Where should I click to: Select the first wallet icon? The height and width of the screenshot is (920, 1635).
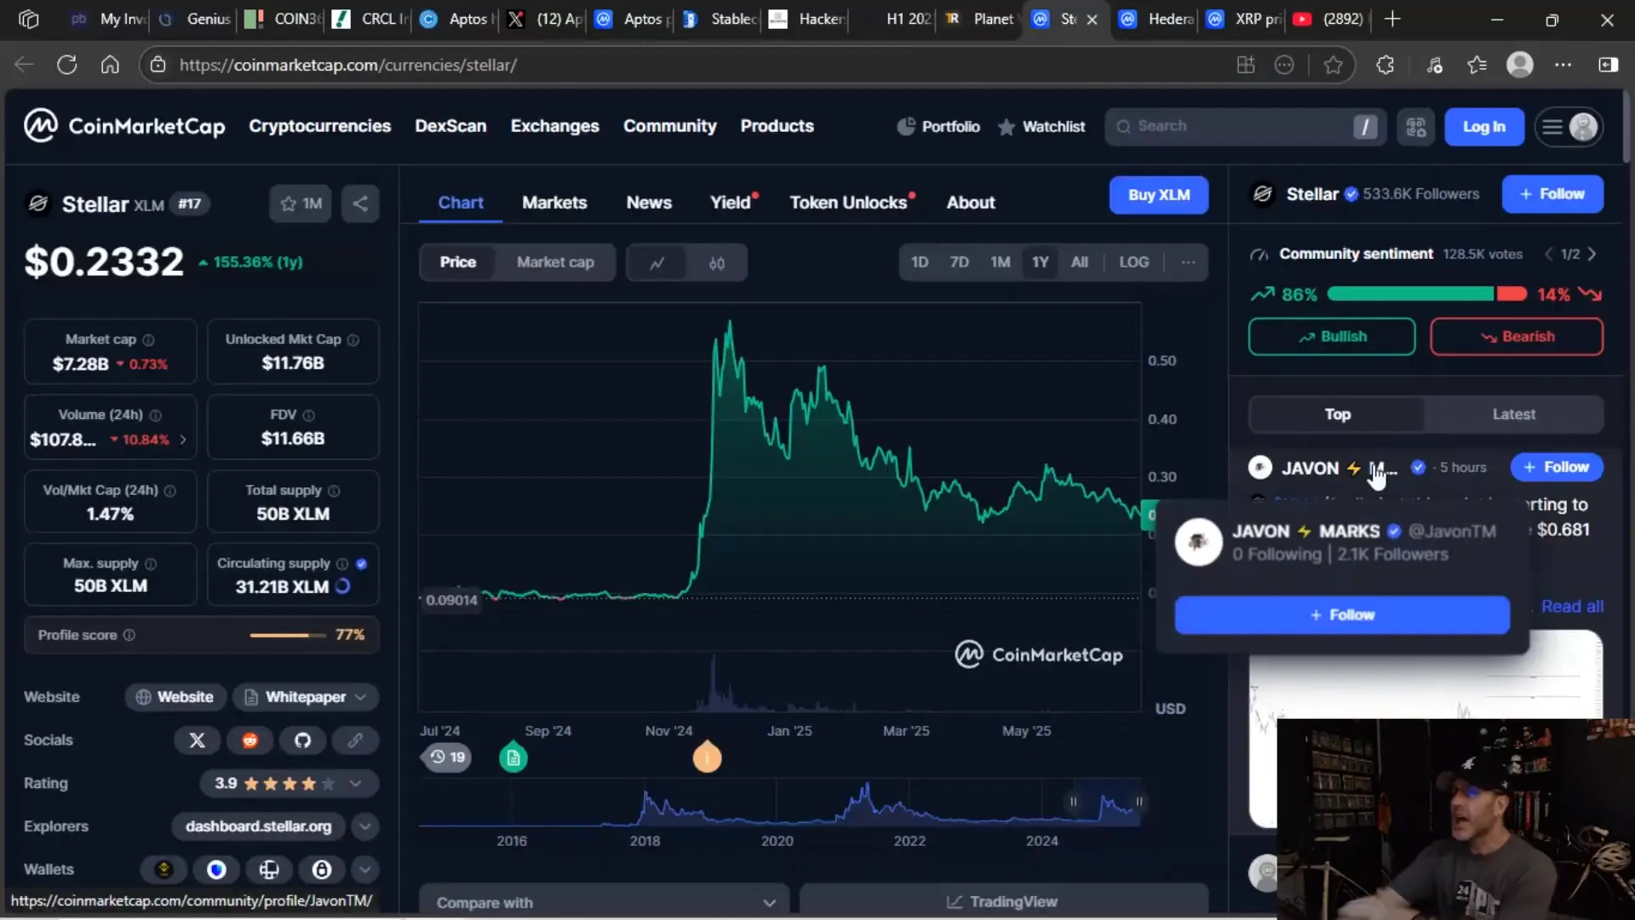(x=163, y=870)
